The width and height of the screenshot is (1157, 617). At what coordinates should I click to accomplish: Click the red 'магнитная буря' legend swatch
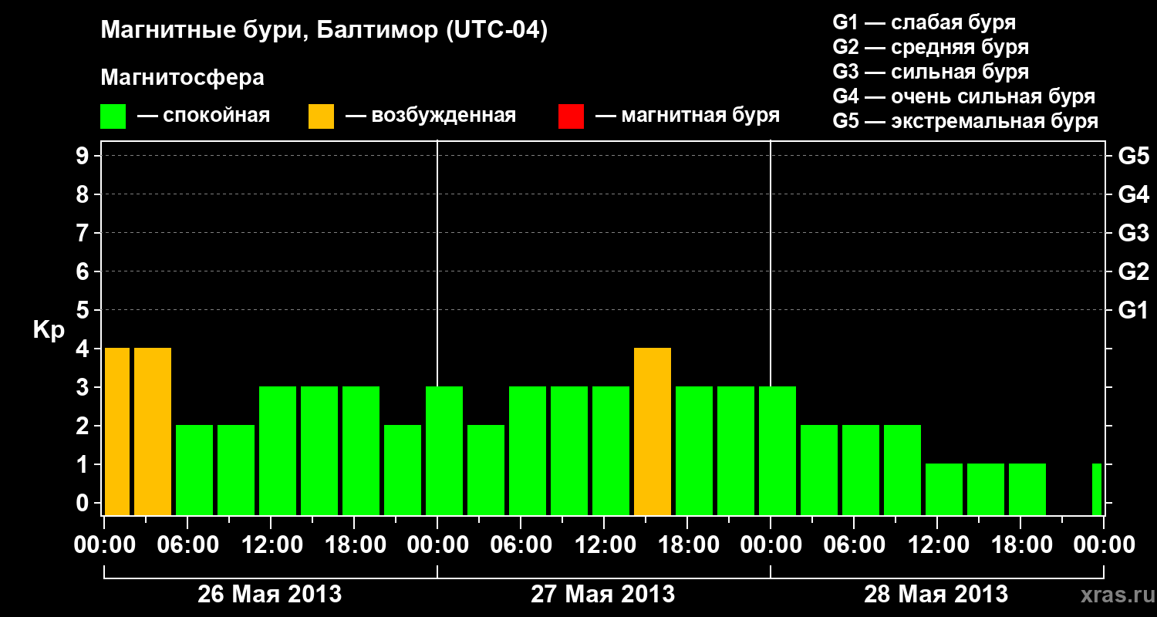point(572,116)
